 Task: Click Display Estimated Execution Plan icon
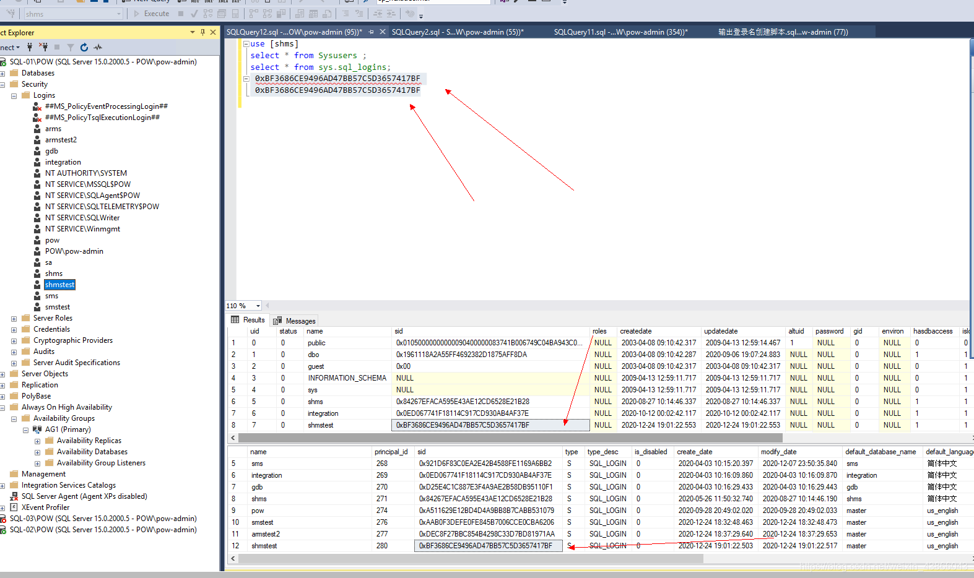(x=208, y=14)
